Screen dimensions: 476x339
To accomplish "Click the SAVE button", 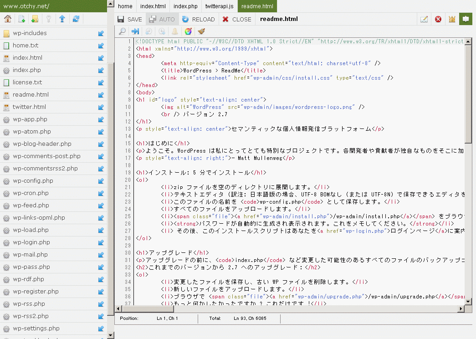I will pos(130,19).
